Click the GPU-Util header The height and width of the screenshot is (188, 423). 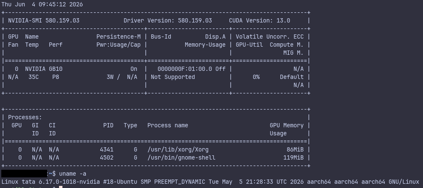(x=249, y=45)
